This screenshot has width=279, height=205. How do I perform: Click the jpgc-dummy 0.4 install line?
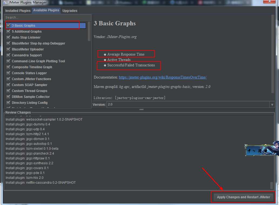(x=28, y=124)
